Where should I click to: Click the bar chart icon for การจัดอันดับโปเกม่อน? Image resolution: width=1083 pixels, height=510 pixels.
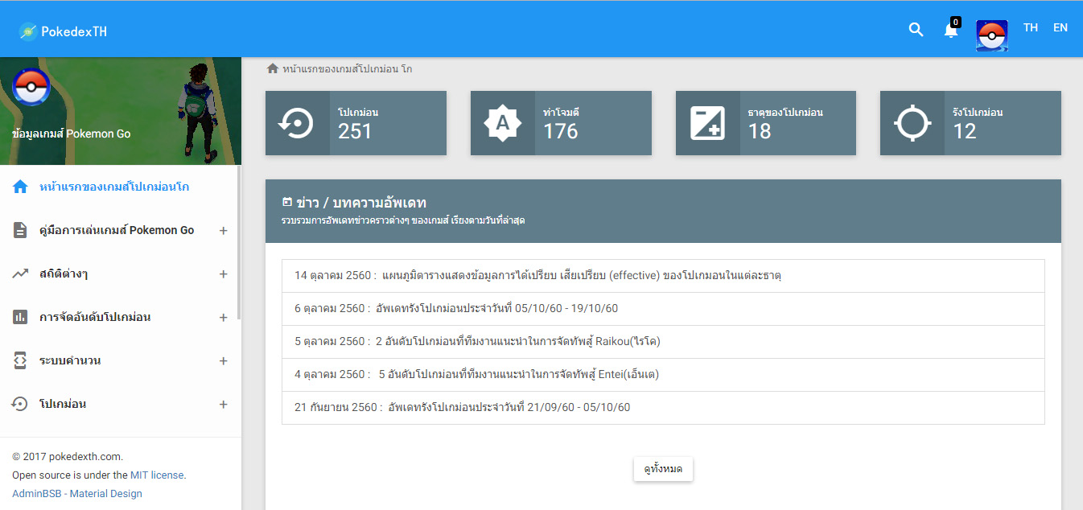pos(20,317)
